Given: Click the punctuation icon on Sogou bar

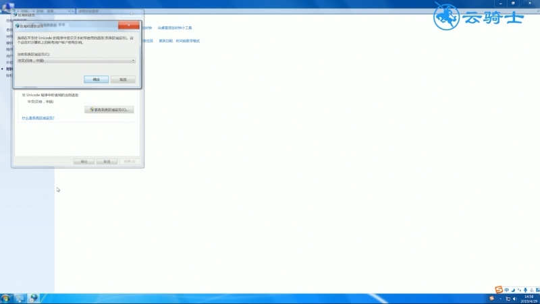Looking at the screenshot, I should (519, 290).
